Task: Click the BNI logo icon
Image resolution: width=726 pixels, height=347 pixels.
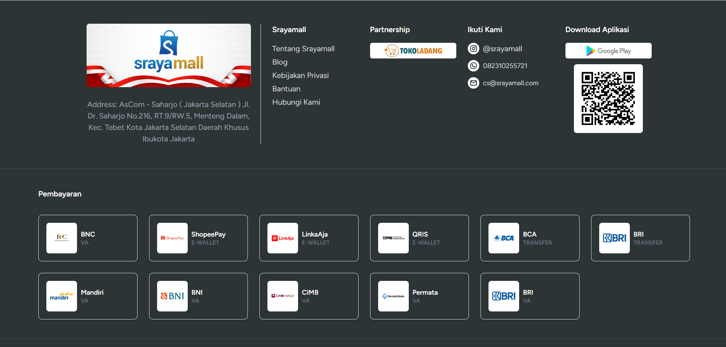Action: [172, 296]
